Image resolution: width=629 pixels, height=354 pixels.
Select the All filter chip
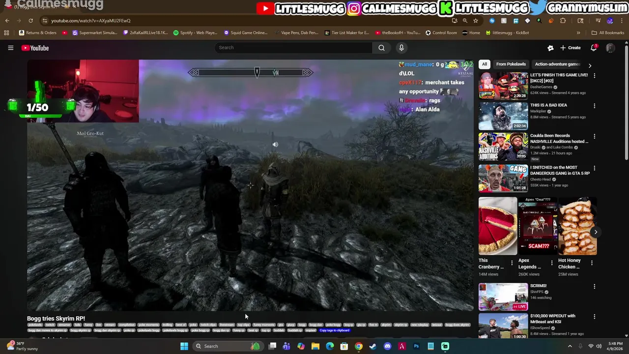point(485,64)
